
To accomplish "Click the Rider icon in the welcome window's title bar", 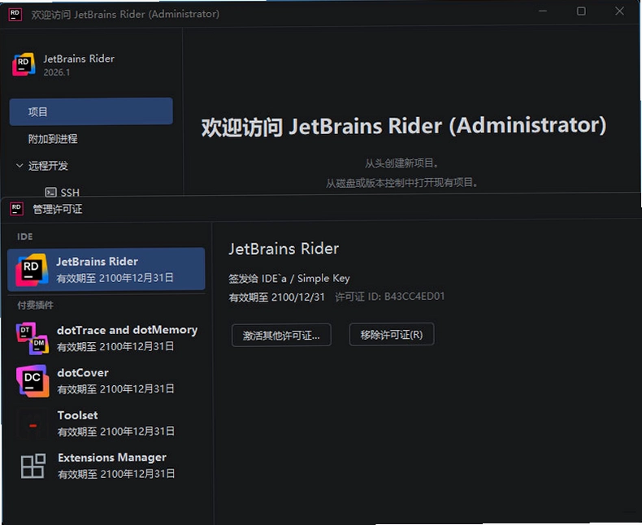I will coord(15,14).
